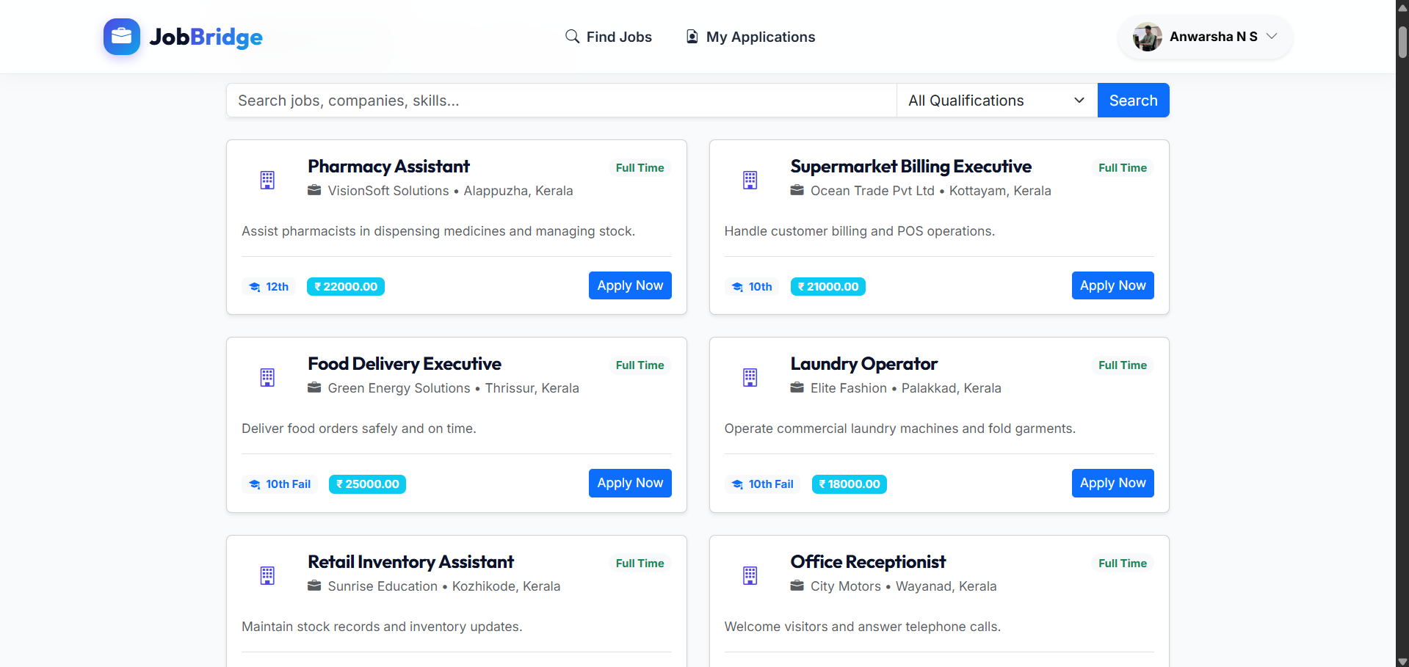Click the building icon on Laundry Operator card
The image size is (1409, 667).
(x=750, y=378)
